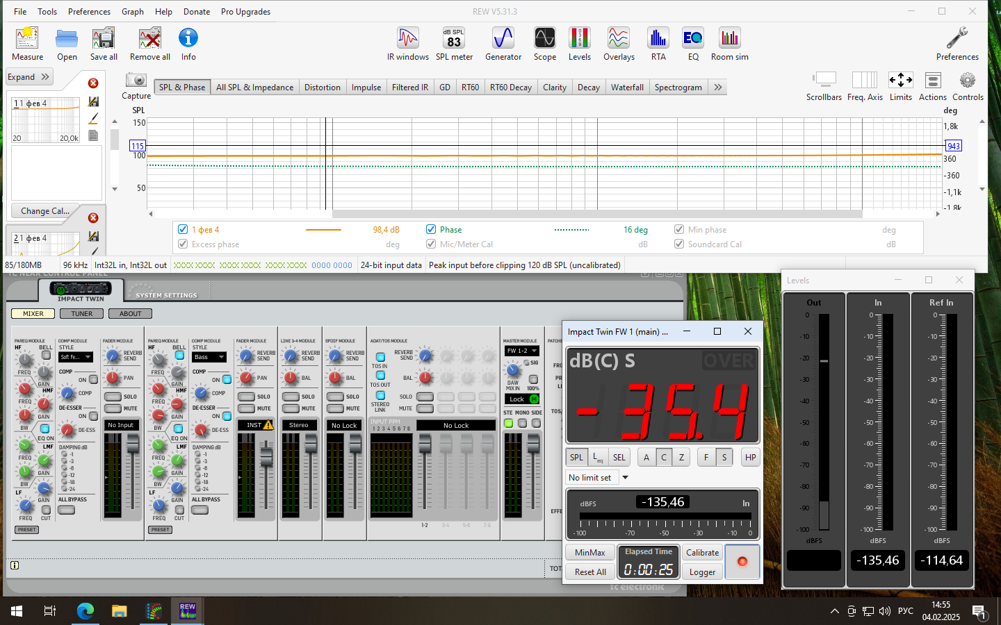Toggle EQ ON in the first PAREQ module
Screen dimensions: 1001x625
pos(44,429)
